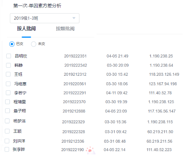Select the checkbox for 李若宁
Viewport: 183px width, 165px height.
[8, 93]
